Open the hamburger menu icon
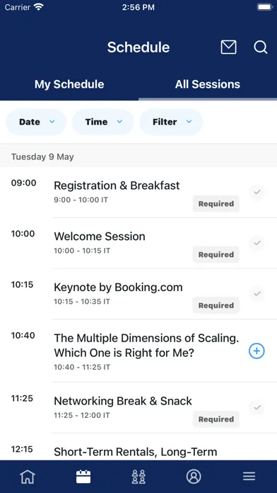 coord(249,476)
